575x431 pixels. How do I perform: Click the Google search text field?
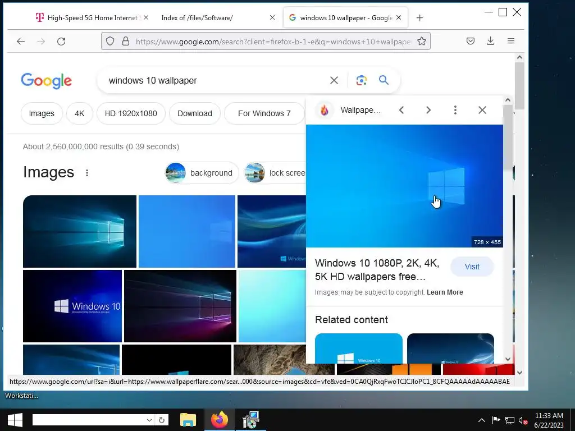point(216,80)
